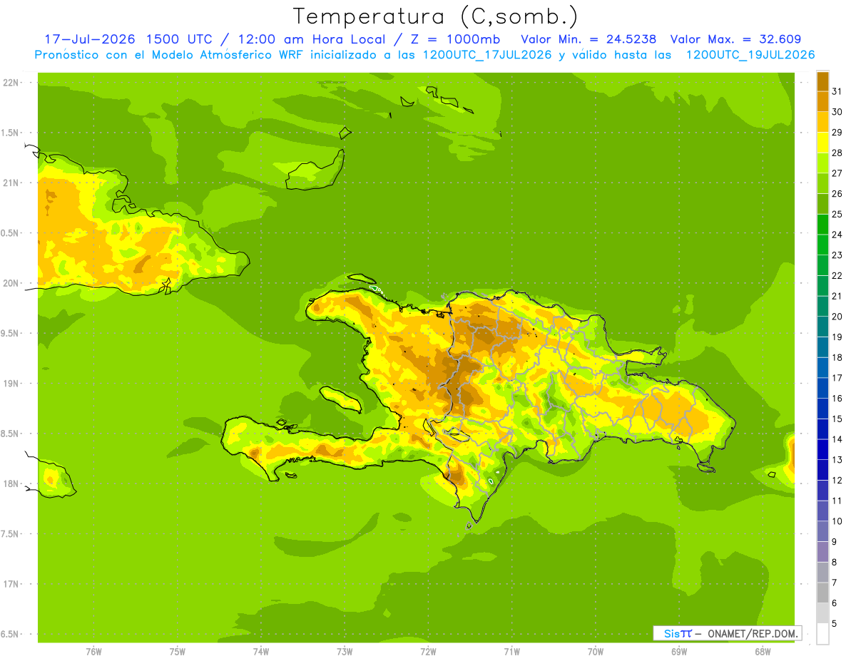Viewport: 856px width, 661px height.
Task: Pick the gray legend swatch between 6 and 7
Action: pyautogui.click(x=822, y=593)
